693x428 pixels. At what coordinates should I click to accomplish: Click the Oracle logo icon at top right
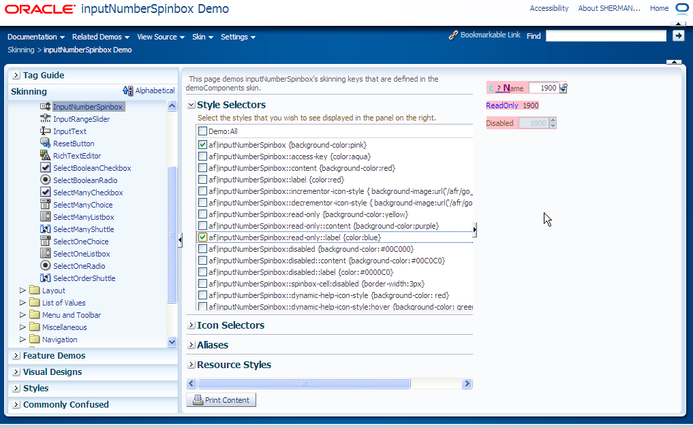click(x=682, y=8)
